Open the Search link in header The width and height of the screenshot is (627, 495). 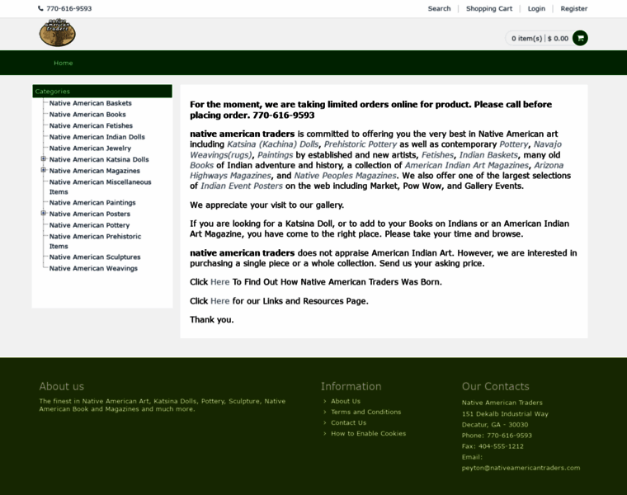[439, 8]
